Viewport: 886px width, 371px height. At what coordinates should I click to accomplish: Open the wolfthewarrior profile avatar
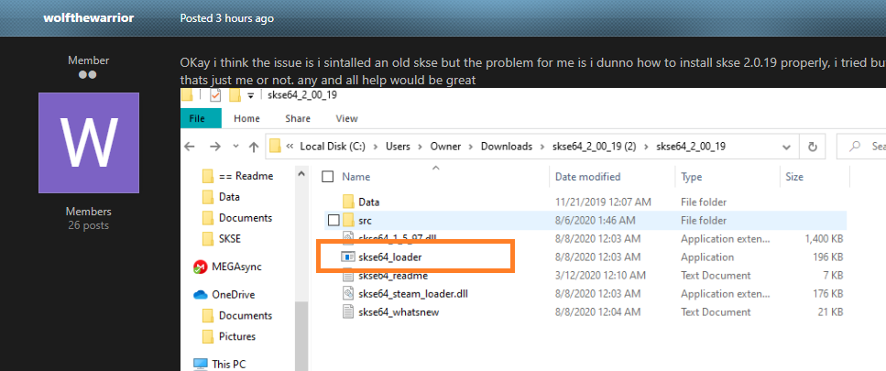coord(89,143)
